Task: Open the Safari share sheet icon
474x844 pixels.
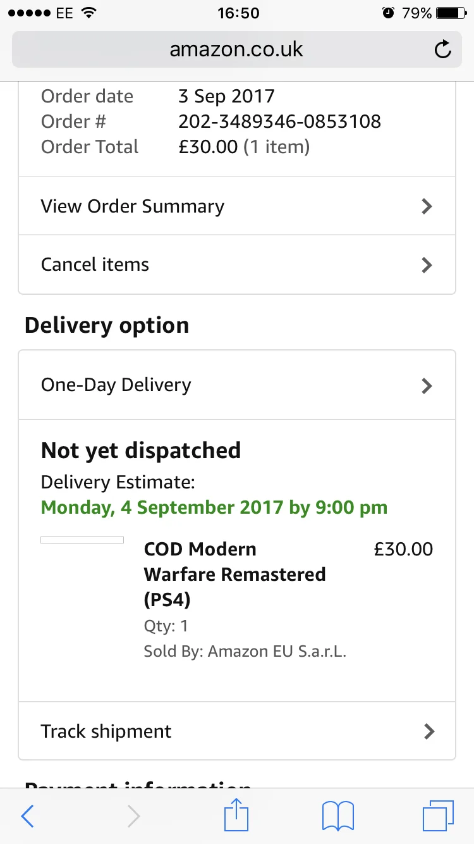Action: 237,814
